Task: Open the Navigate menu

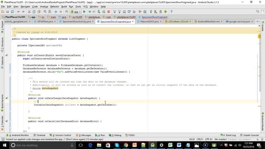Action: pos(25,7)
